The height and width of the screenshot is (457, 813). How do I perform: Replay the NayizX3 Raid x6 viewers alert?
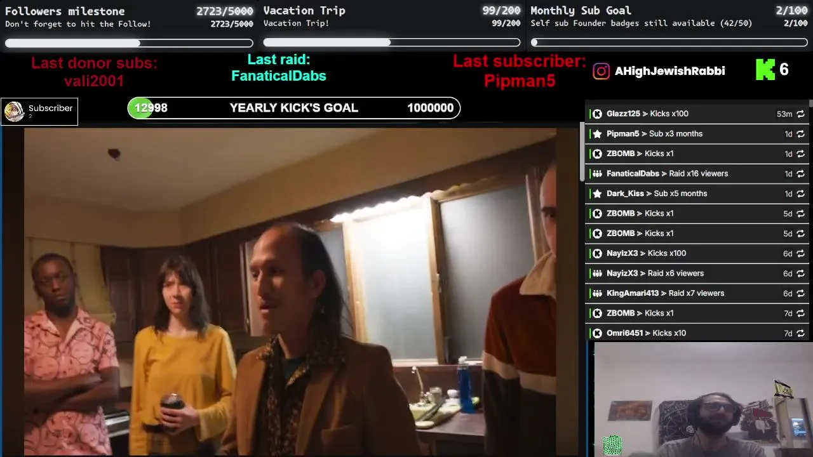coord(800,274)
